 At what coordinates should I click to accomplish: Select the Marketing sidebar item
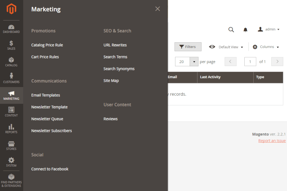click(11, 95)
